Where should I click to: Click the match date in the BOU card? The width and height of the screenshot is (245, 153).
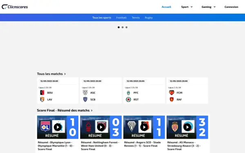(x=49, y=81)
